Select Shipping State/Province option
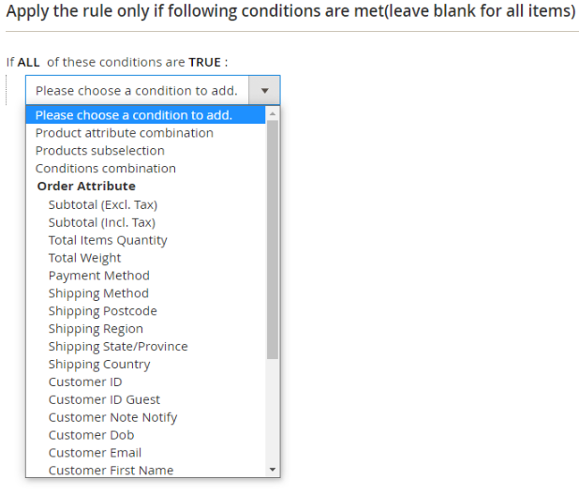Viewport: 579px width, 494px height. coord(118,347)
